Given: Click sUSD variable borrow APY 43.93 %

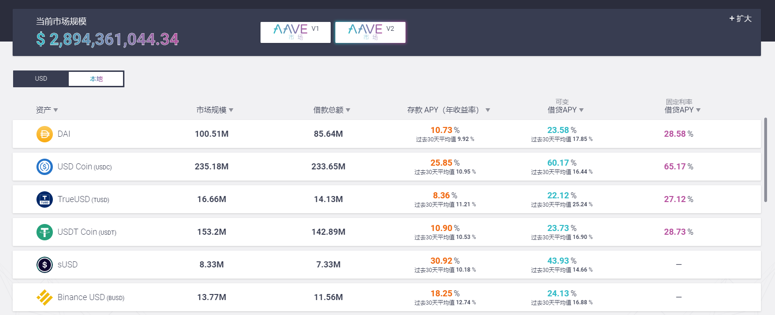Looking at the screenshot, I should (x=562, y=261).
